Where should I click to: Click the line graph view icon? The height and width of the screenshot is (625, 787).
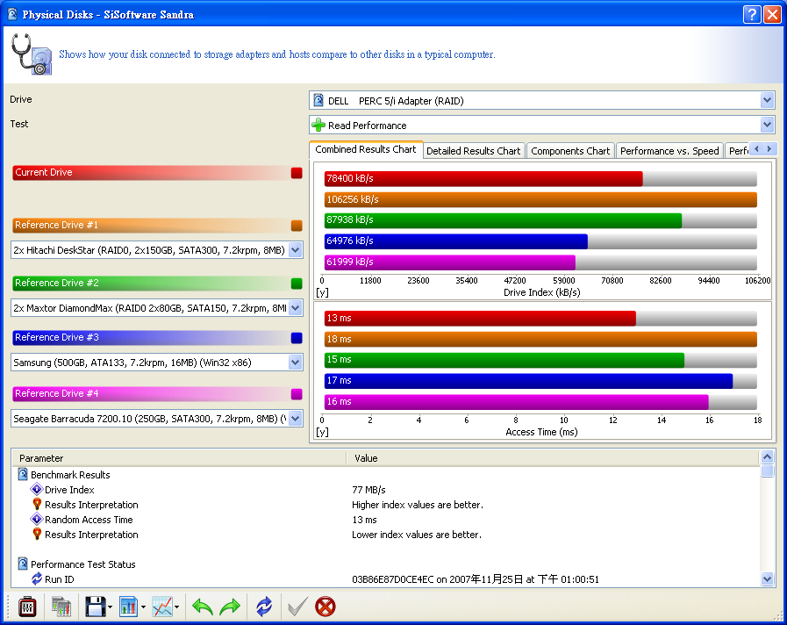162,607
